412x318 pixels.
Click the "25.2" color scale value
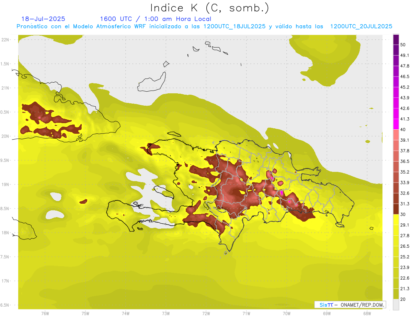point(405,257)
